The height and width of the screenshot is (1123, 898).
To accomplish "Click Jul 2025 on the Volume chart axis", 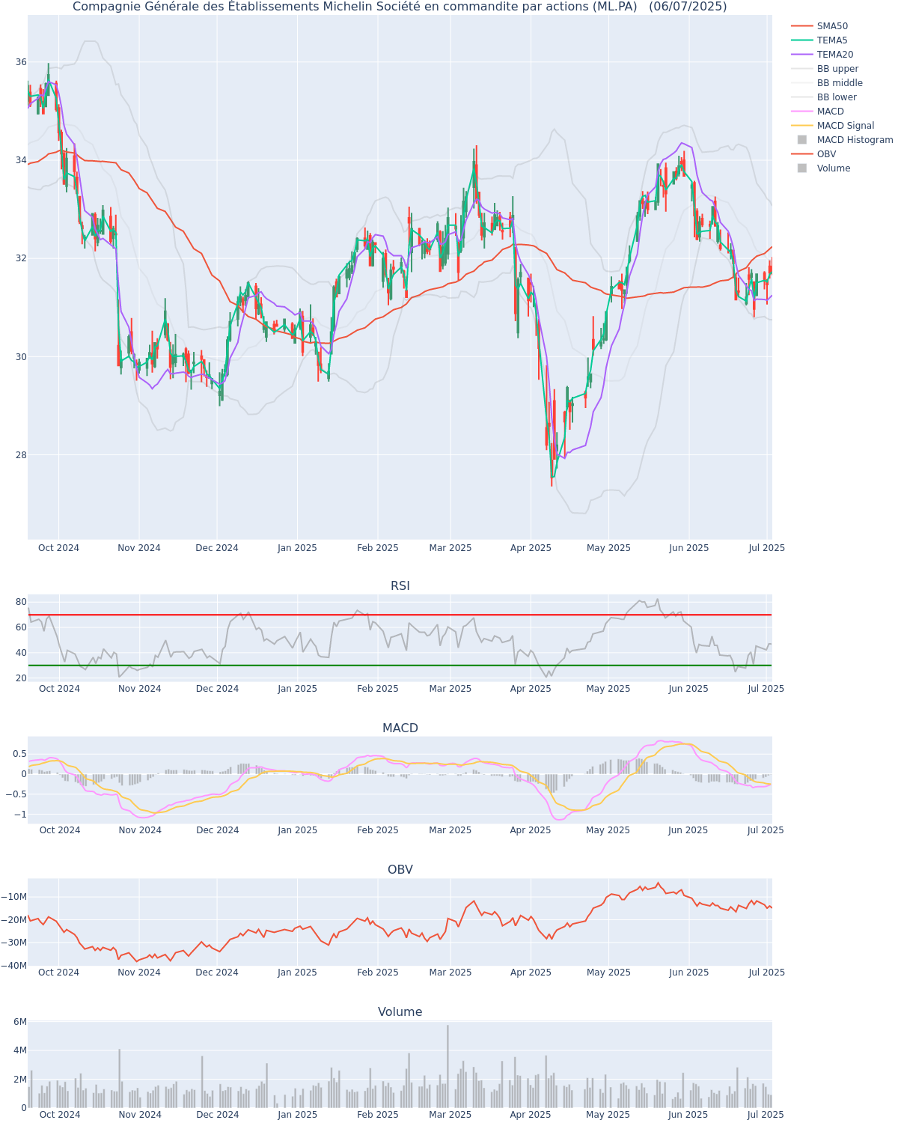I will pyautogui.click(x=766, y=1115).
